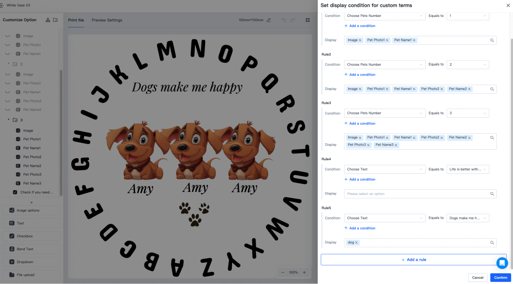Screen dimensions: 513x284
Task: Add an Image options component
Action: coord(32,210)
